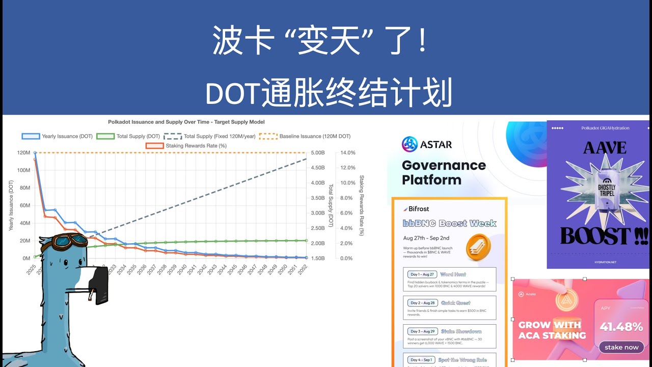652x367 pixels.
Task: Click the 'HYDRATION.NET' footer text
Action: [x=605, y=263]
